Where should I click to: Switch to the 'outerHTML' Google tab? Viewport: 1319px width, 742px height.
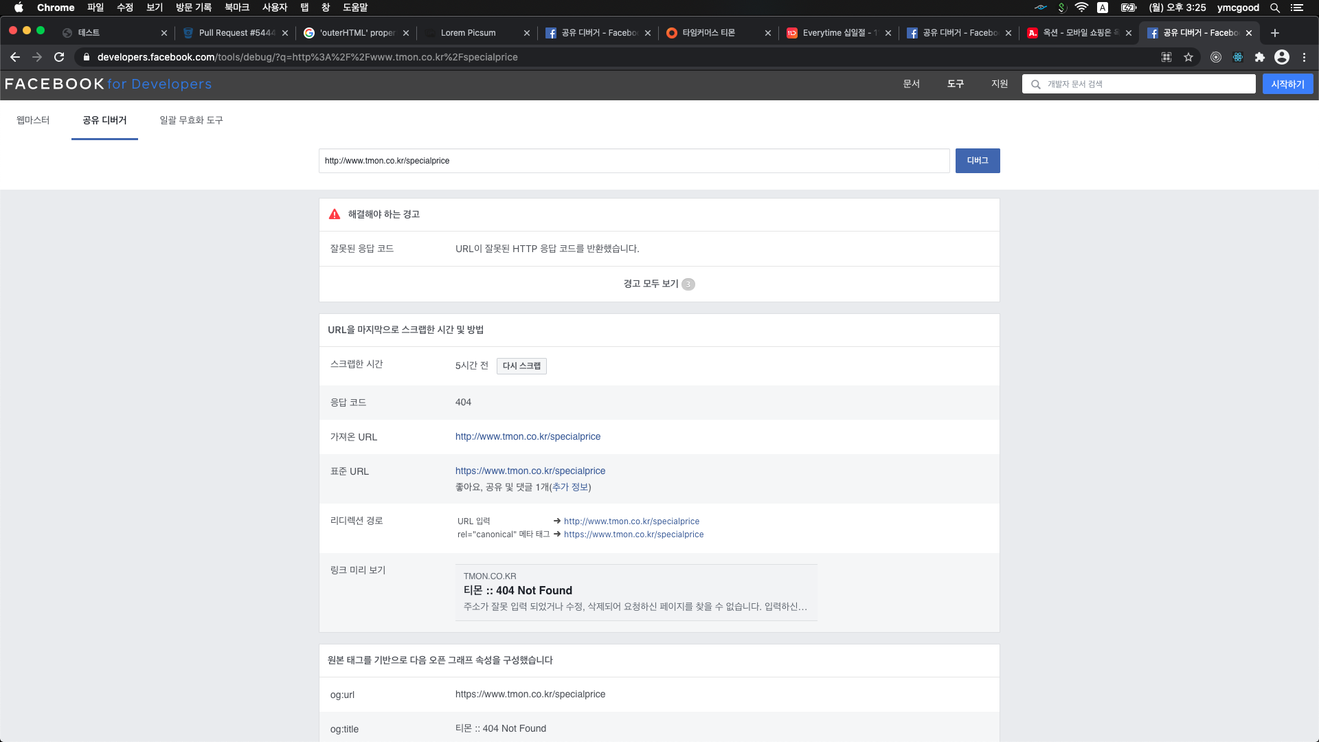pyautogui.click(x=356, y=32)
